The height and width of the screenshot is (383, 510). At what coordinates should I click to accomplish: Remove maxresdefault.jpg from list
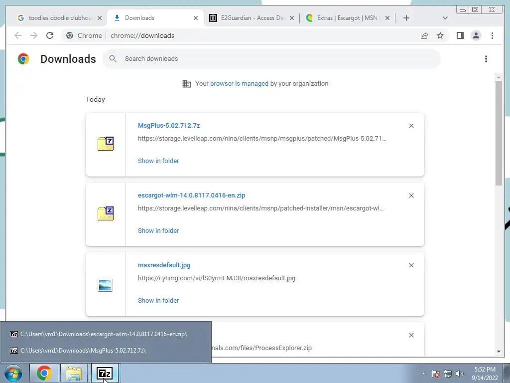tap(411, 265)
